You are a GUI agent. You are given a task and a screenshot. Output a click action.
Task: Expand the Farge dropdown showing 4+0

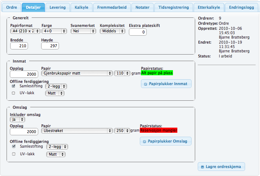point(54,31)
